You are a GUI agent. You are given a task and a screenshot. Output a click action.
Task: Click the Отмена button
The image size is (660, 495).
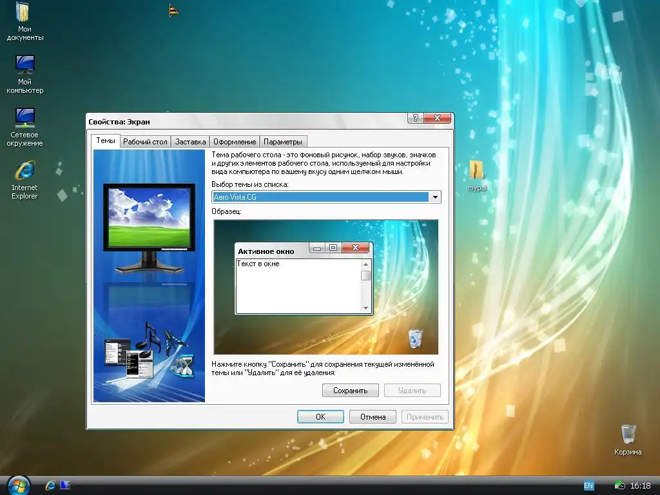point(373,417)
